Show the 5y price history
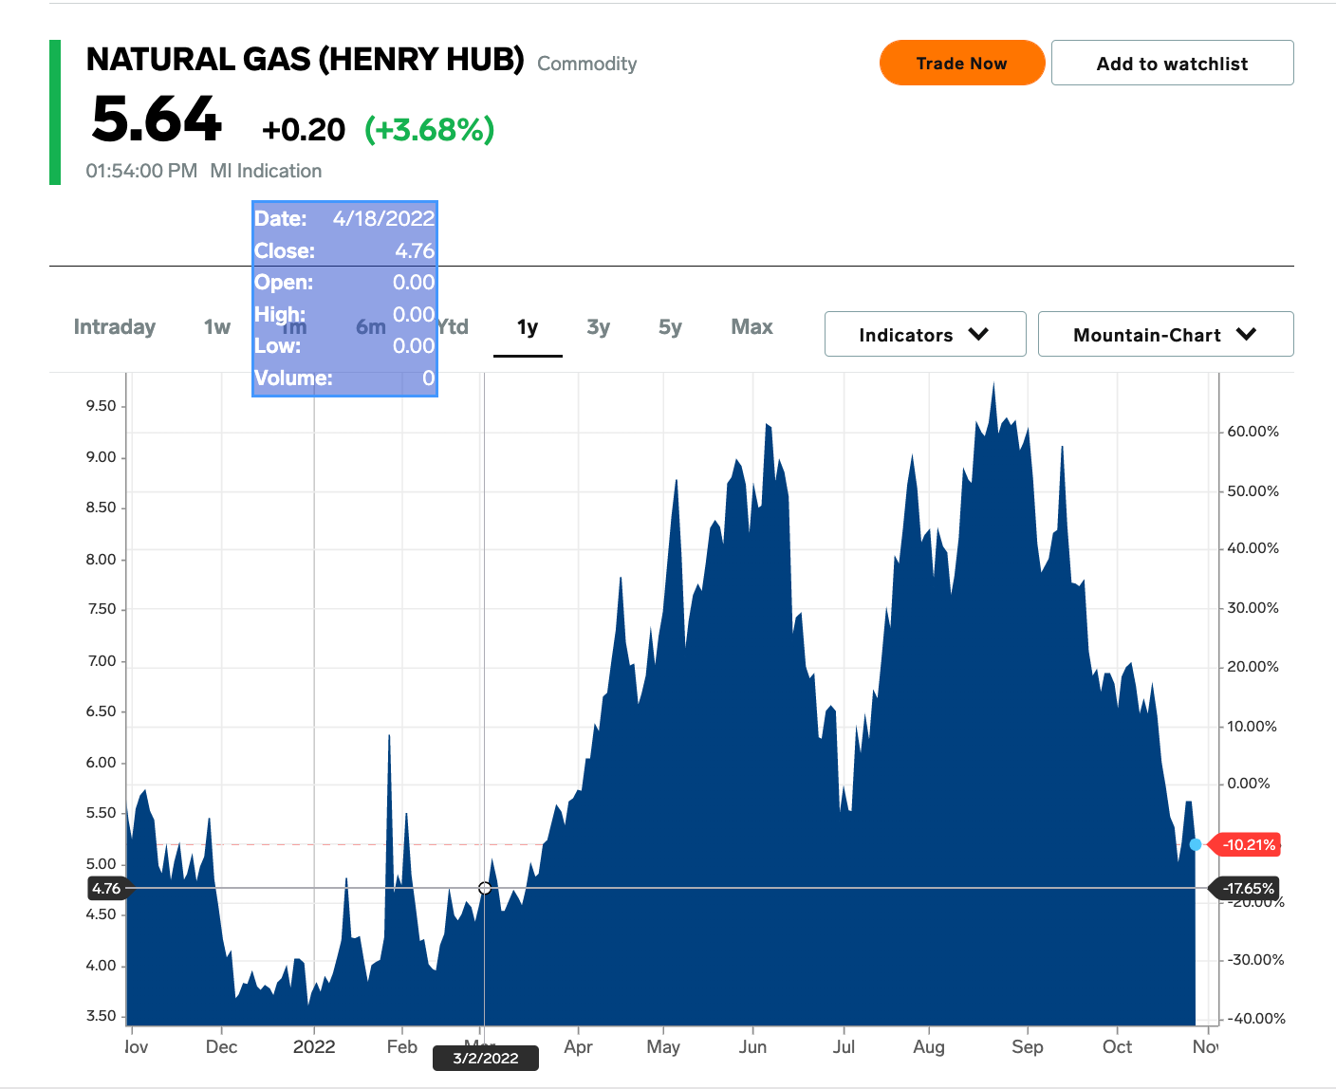Screen dimensions: 1336x1089 point(670,327)
